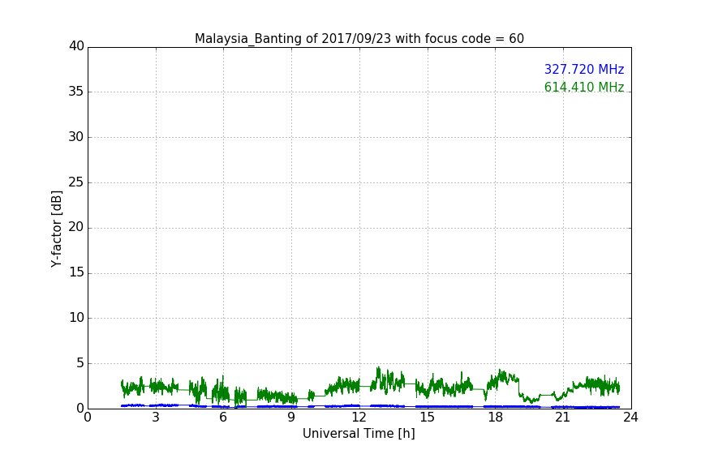Click the x-axis tick label 3
The height and width of the screenshot is (467, 701).
point(156,418)
